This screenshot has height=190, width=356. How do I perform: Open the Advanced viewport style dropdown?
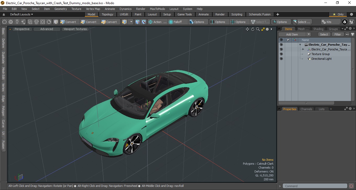pyautogui.click(x=47, y=29)
